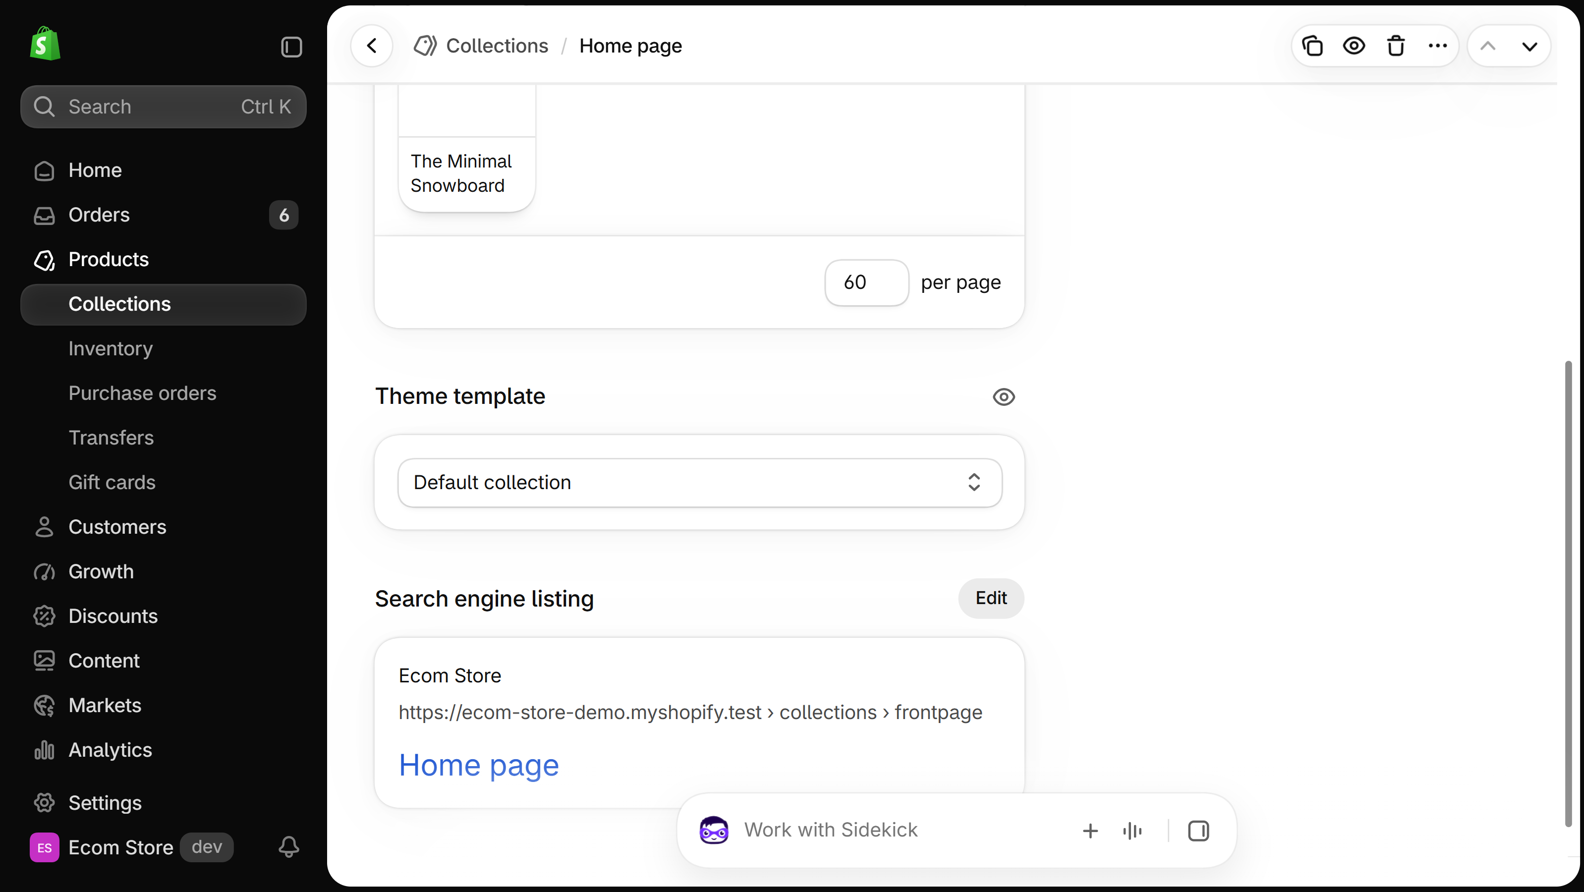
Task: Open Gift cards submenu item
Action: (164, 483)
